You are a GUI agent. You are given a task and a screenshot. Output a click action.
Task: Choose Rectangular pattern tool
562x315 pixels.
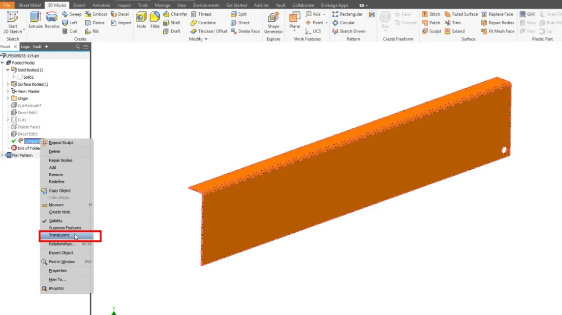tap(347, 14)
